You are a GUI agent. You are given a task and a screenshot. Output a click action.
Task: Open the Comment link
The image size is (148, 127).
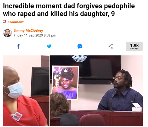(15, 22)
